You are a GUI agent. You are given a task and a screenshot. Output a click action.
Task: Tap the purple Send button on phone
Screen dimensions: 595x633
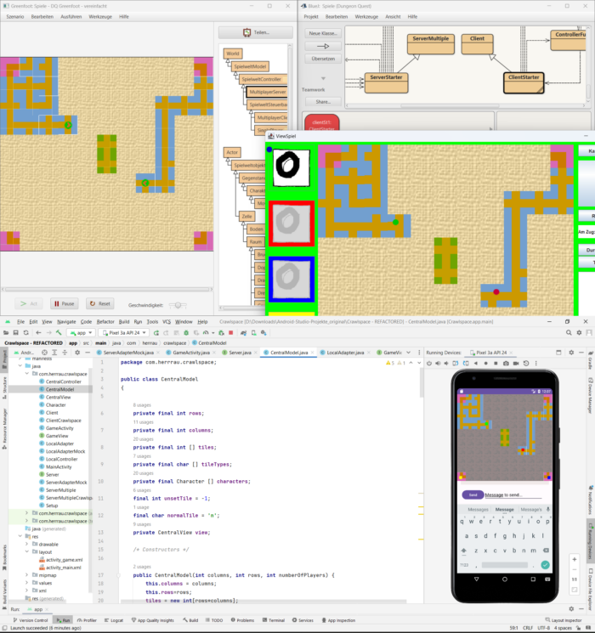[x=470, y=495]
